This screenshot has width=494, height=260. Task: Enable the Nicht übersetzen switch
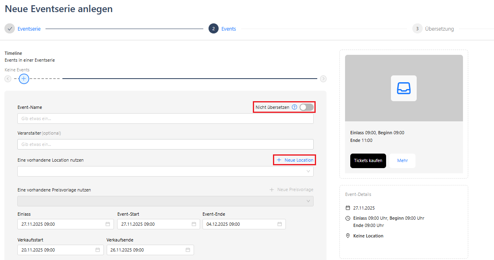click(x=306, y=107)
